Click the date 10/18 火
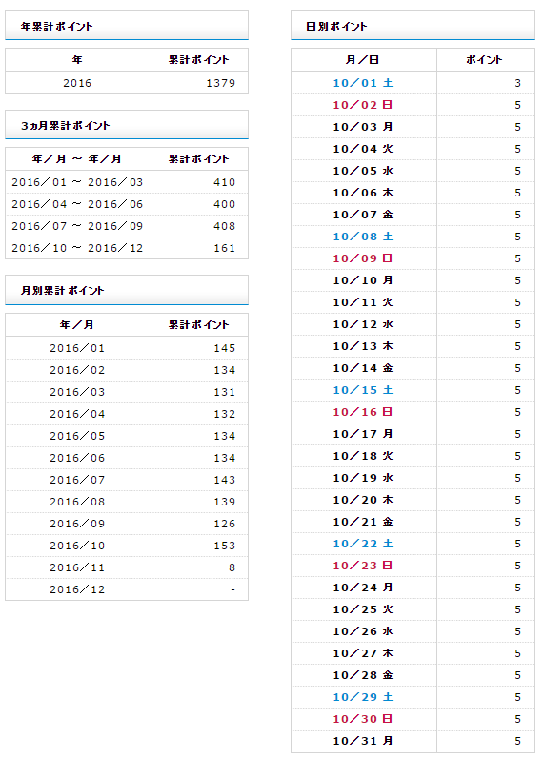The height and width of the screenshot is (763, 545). point(363,456)
